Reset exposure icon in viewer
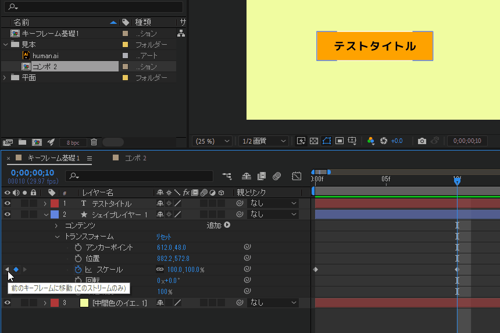The width and height of the screenshot is (500, 333). pos(384,141)
